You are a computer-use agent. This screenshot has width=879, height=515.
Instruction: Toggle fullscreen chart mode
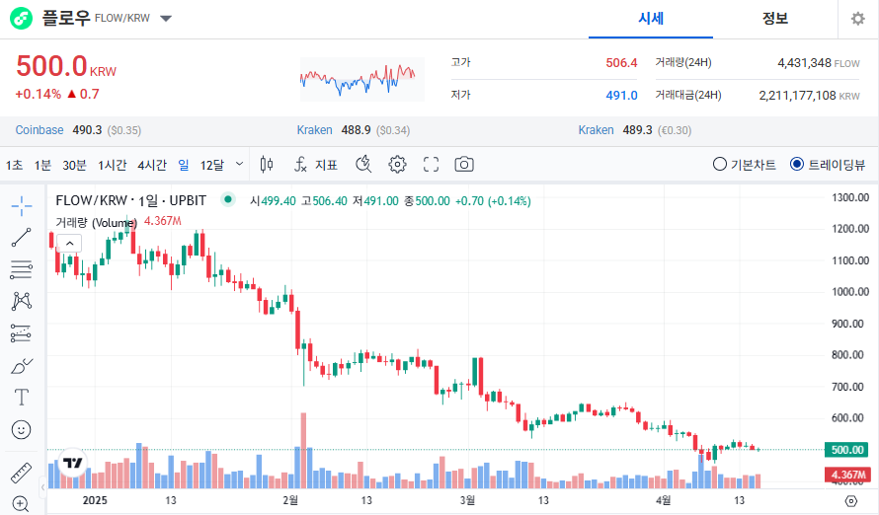(431, 165)
